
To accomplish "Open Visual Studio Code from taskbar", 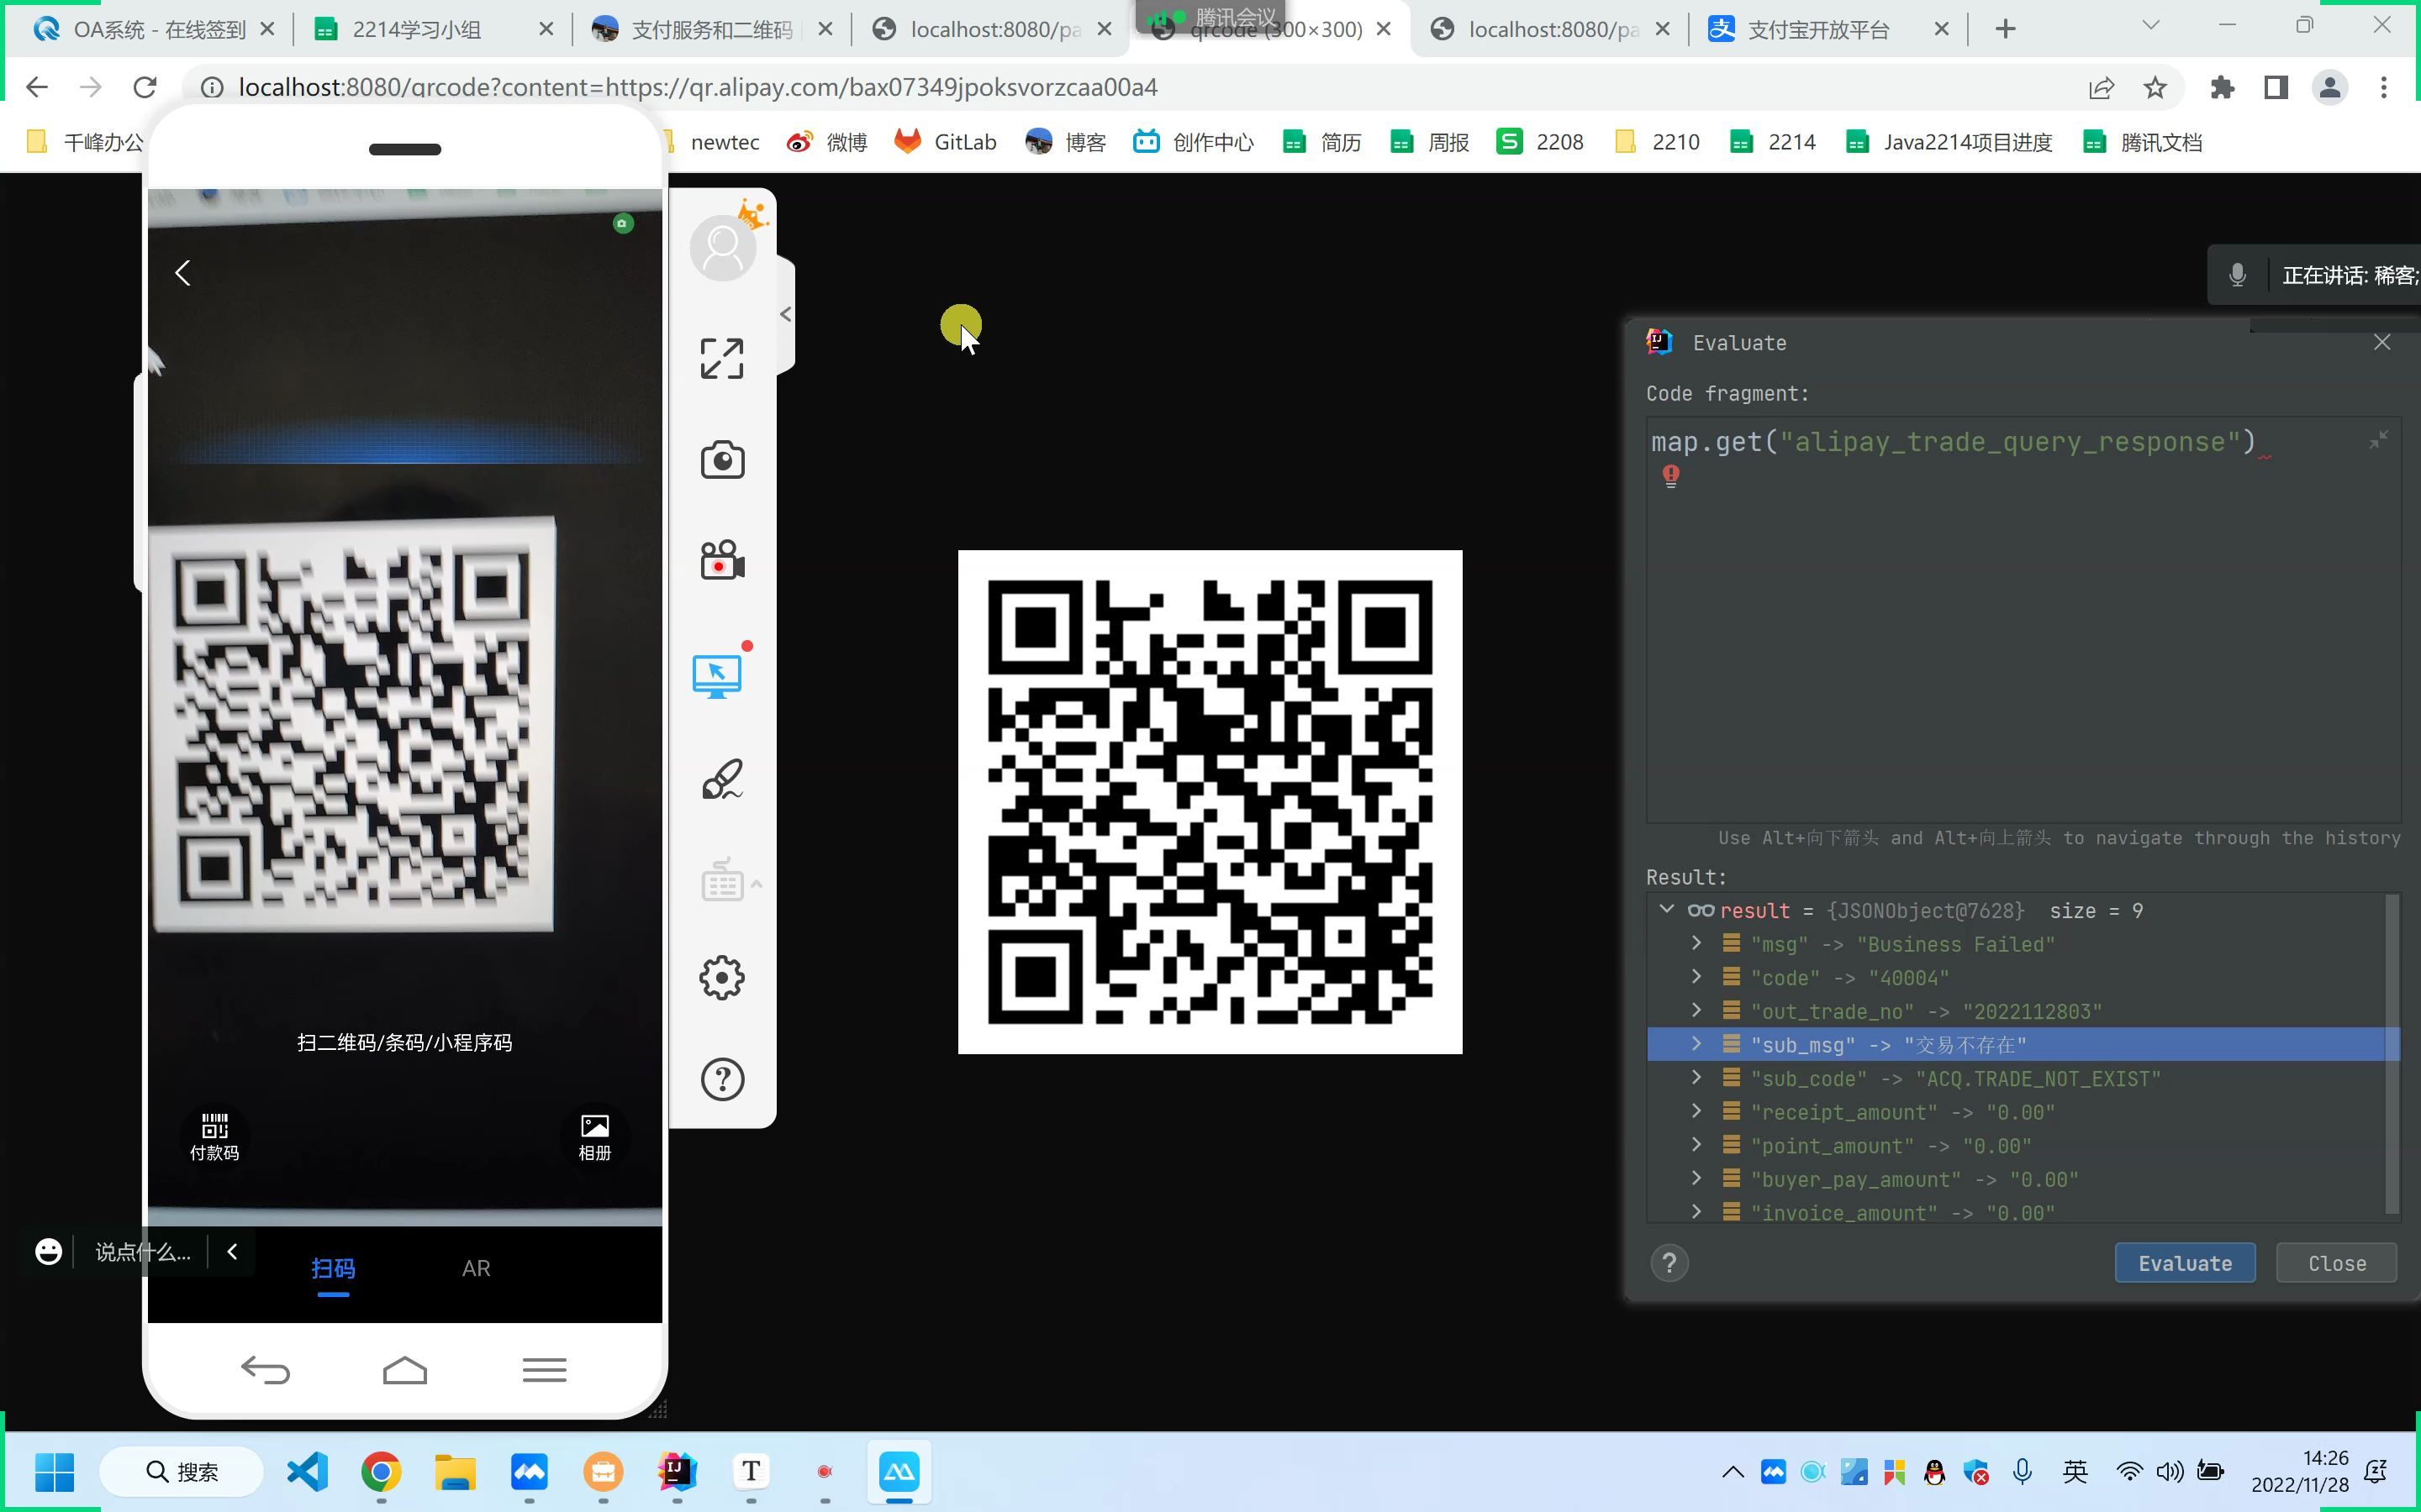I will pos(307,1471).
